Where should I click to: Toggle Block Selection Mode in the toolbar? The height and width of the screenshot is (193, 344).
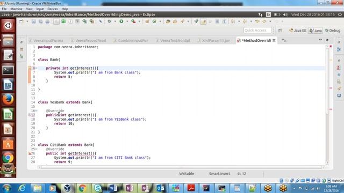pos(217,21)
